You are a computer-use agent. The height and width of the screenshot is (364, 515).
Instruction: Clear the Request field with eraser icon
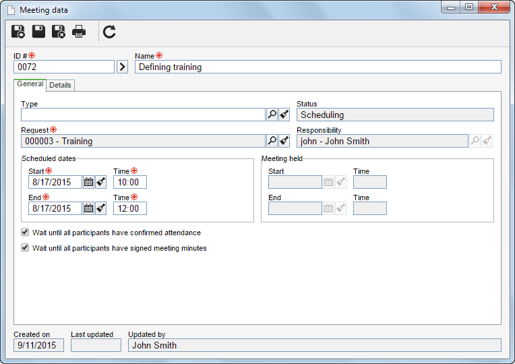click(x=284, y=141)
